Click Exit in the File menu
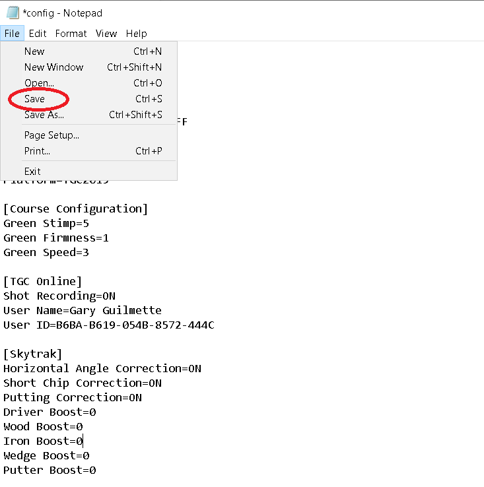The image size is (484, 487). (89, 172)
